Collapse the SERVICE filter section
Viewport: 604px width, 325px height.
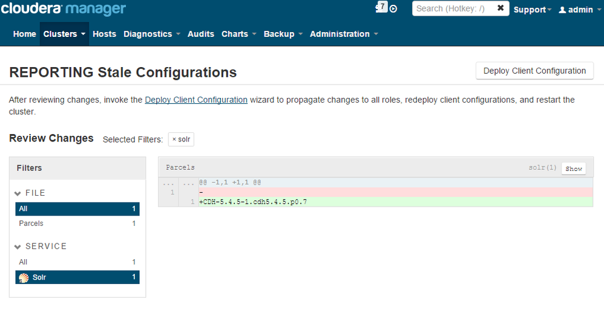(x=18, y=246)
